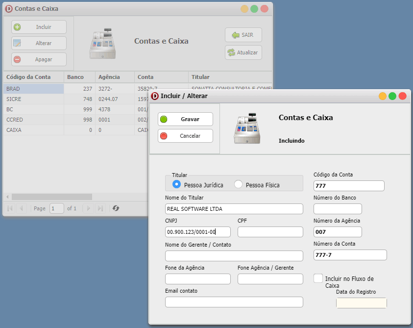
Task: Click the Email contato field
Action: pyautogui.click(x=234, y=302)
